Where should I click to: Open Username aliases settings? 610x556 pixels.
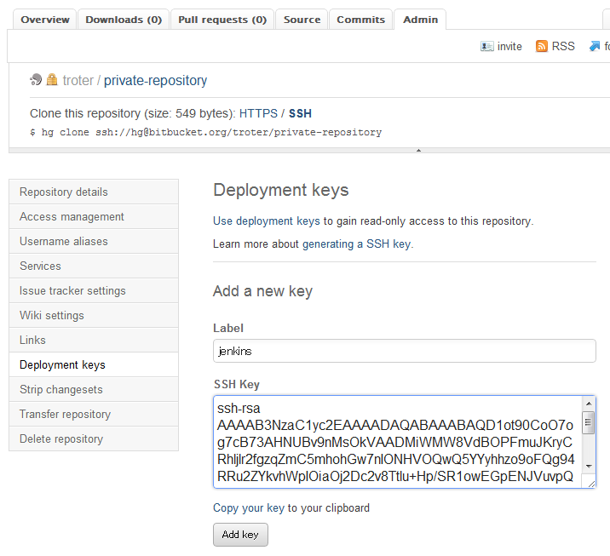point(94,241)
